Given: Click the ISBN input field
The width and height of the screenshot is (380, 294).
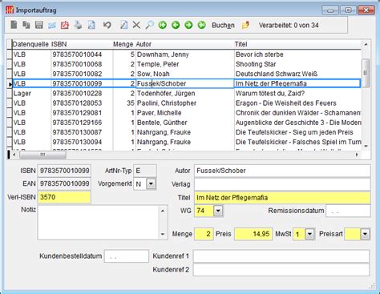Looking at the screenshot, I should (x=64, y=171).
